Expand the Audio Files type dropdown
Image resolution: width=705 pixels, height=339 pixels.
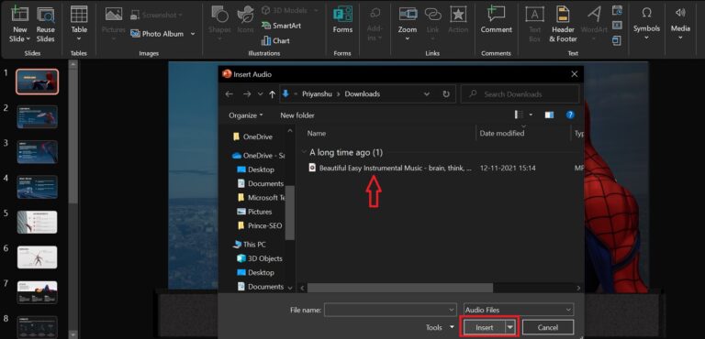coord(519,310)
